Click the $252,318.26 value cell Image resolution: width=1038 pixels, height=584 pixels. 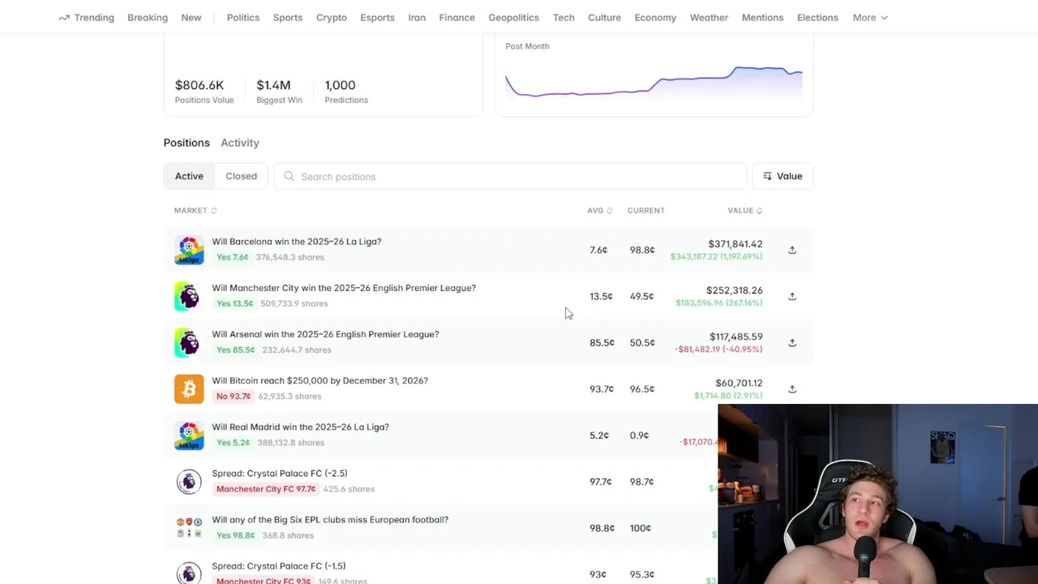tap(734, 290)
